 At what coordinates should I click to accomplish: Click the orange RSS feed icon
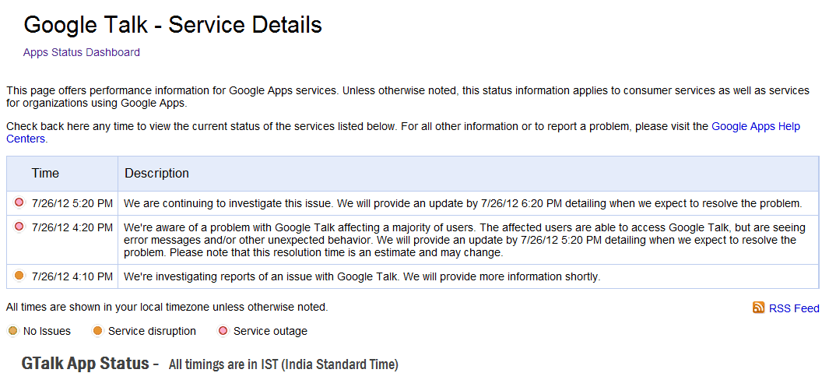pyautogui.click(x=758, y=308)
